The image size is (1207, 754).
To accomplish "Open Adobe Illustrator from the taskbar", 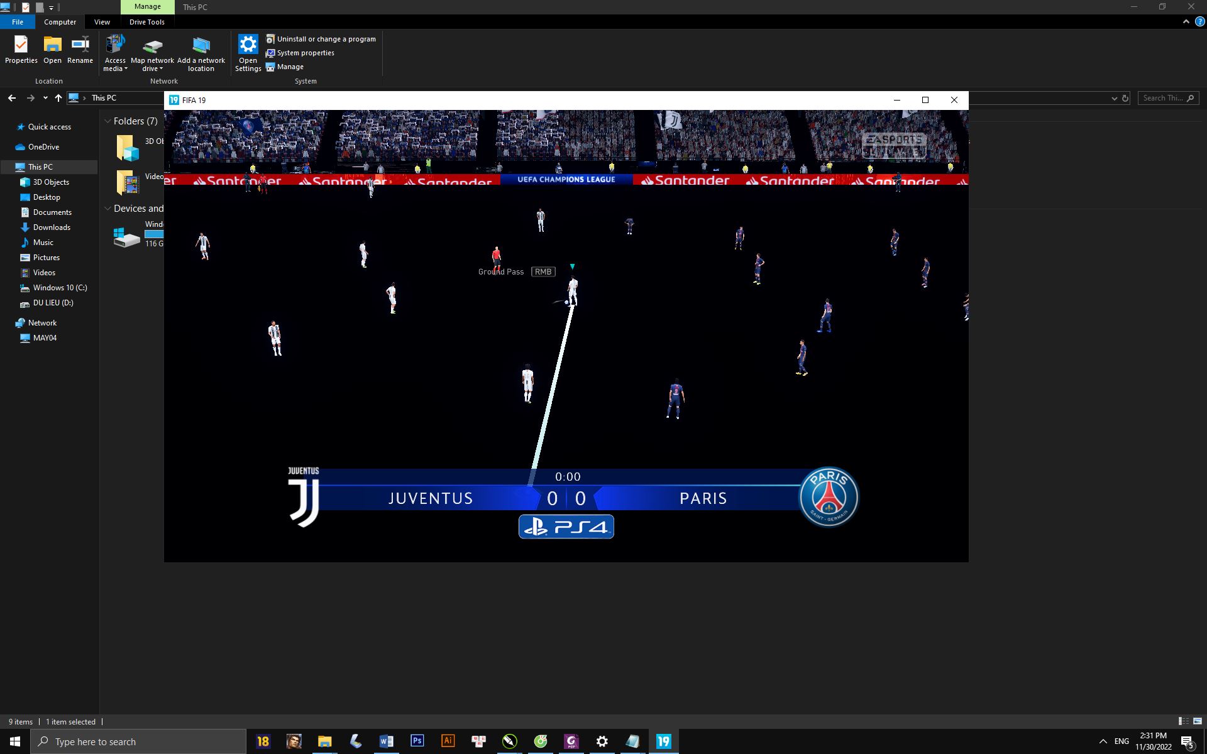I will (448, 741).
